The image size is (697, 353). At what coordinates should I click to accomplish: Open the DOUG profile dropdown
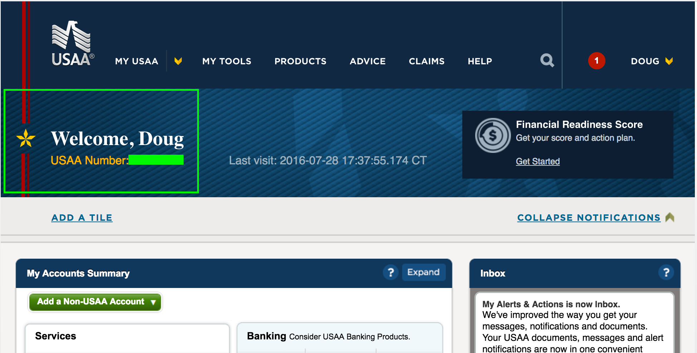click(x=652, y=61)
